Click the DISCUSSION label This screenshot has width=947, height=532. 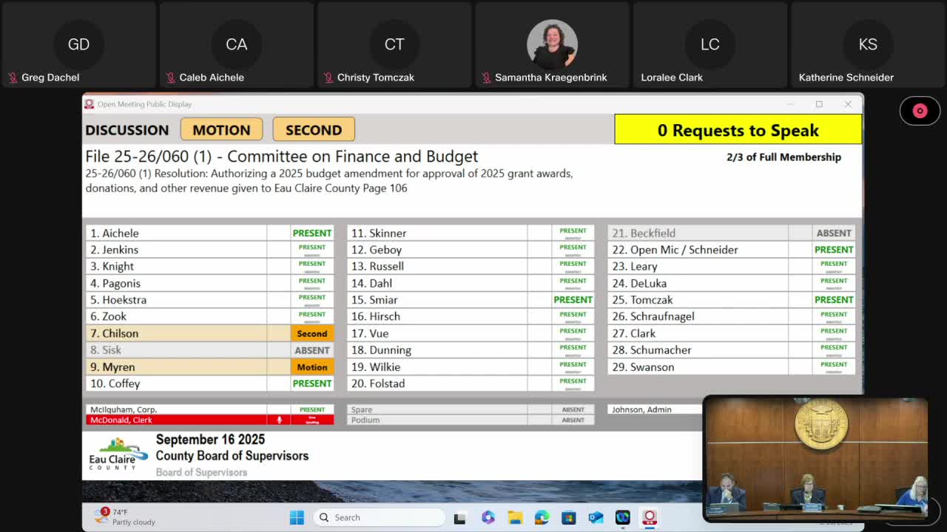point(127,130)
